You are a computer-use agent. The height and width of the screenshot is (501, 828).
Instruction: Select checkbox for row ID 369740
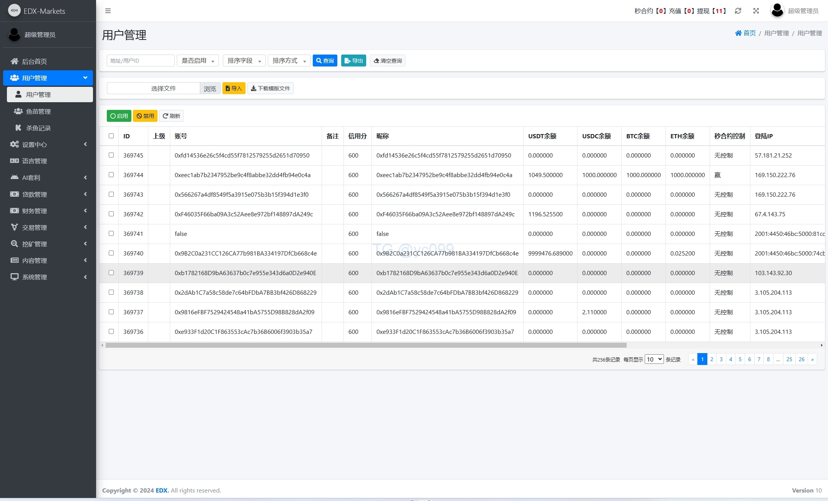tap(111, 253)
